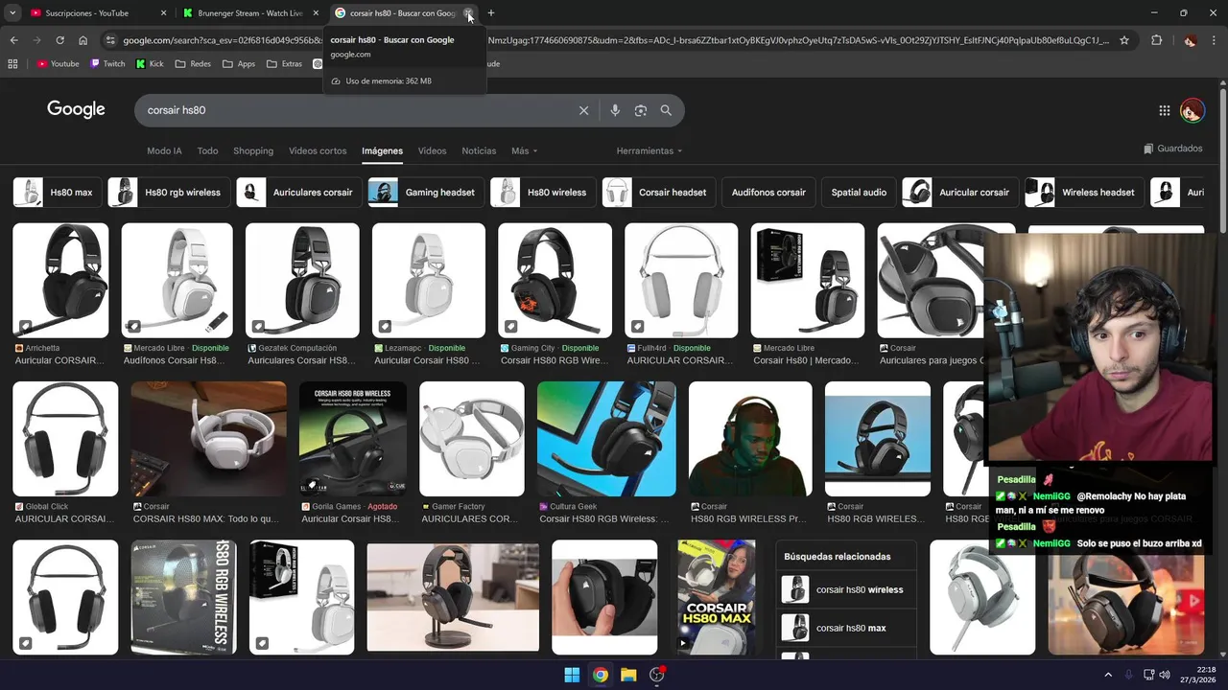Open a new tab with the plus button
The image size is (1228, 690).
491,13
